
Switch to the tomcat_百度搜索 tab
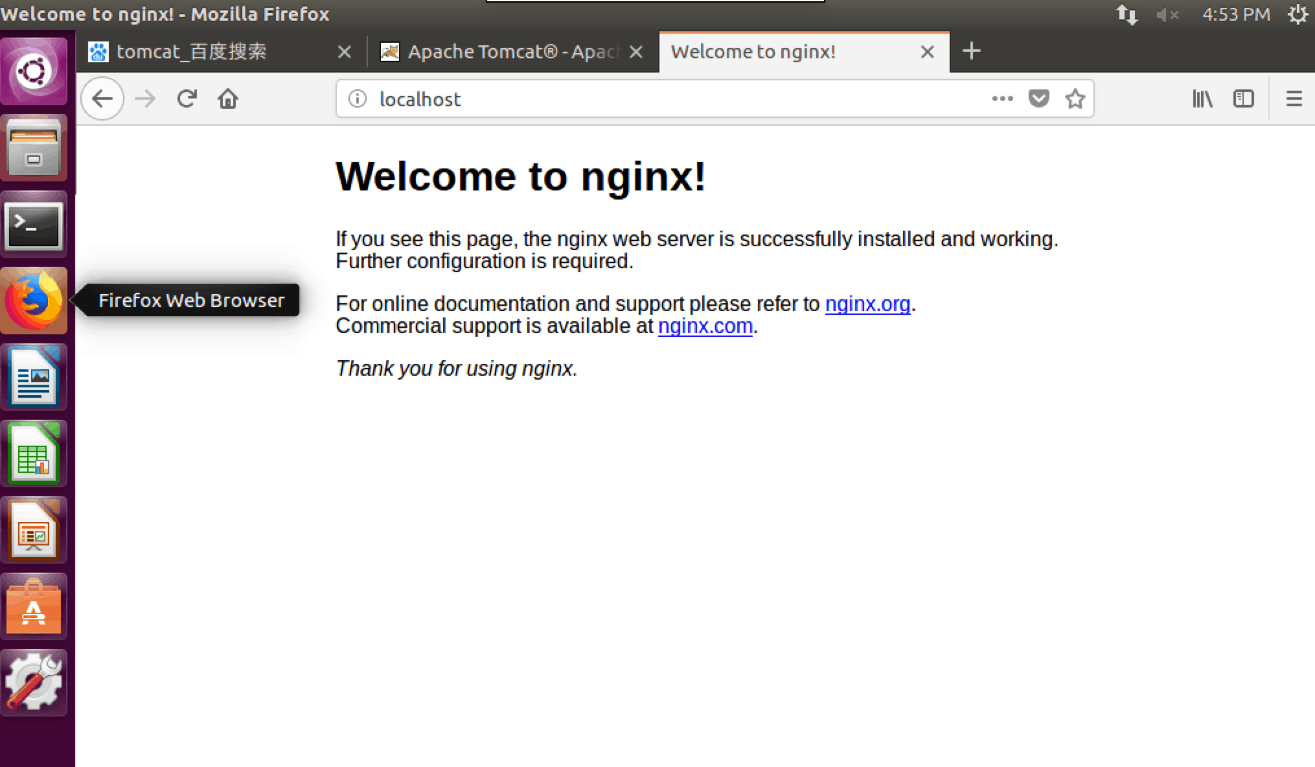coord(221,52)
